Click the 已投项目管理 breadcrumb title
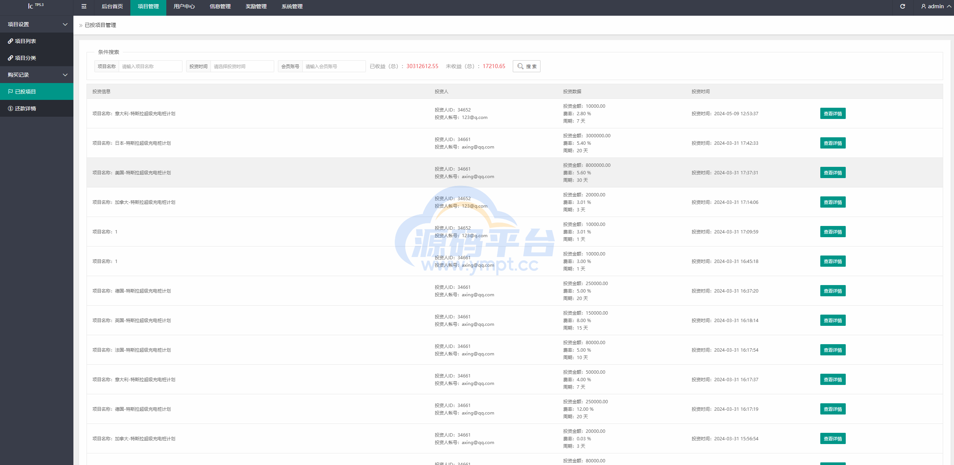The width and height of the screenshot is (954, 465). pos(100,25)
